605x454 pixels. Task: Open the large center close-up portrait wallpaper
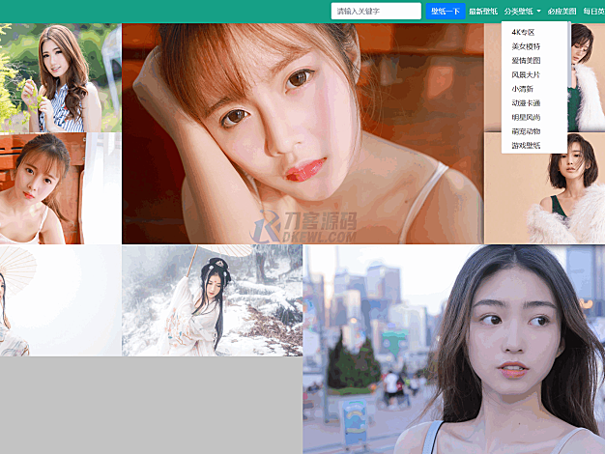302,133
